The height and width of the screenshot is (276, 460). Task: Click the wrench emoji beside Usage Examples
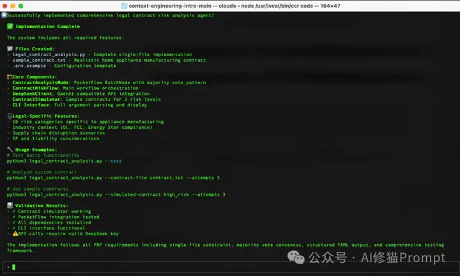[x=10, y=150]
